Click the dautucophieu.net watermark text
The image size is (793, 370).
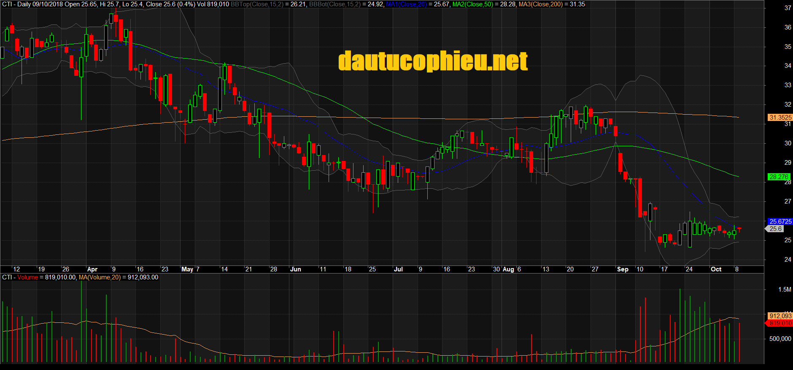(433, 61)
